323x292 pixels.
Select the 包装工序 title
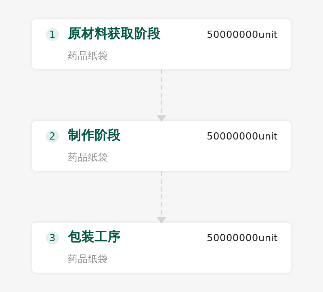click(x=94, y=237)
